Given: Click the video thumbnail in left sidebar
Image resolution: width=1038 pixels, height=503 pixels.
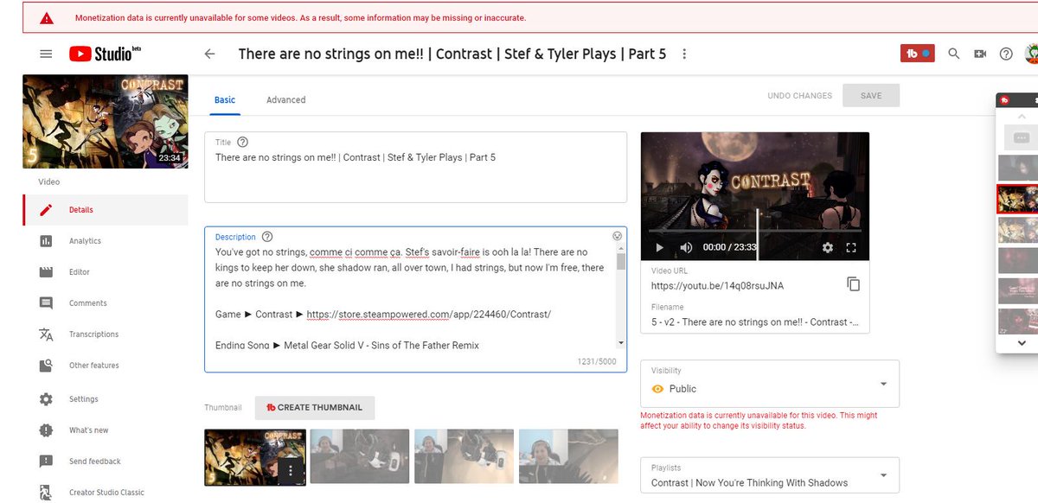Looking at the screenshot, I should 105,122.
